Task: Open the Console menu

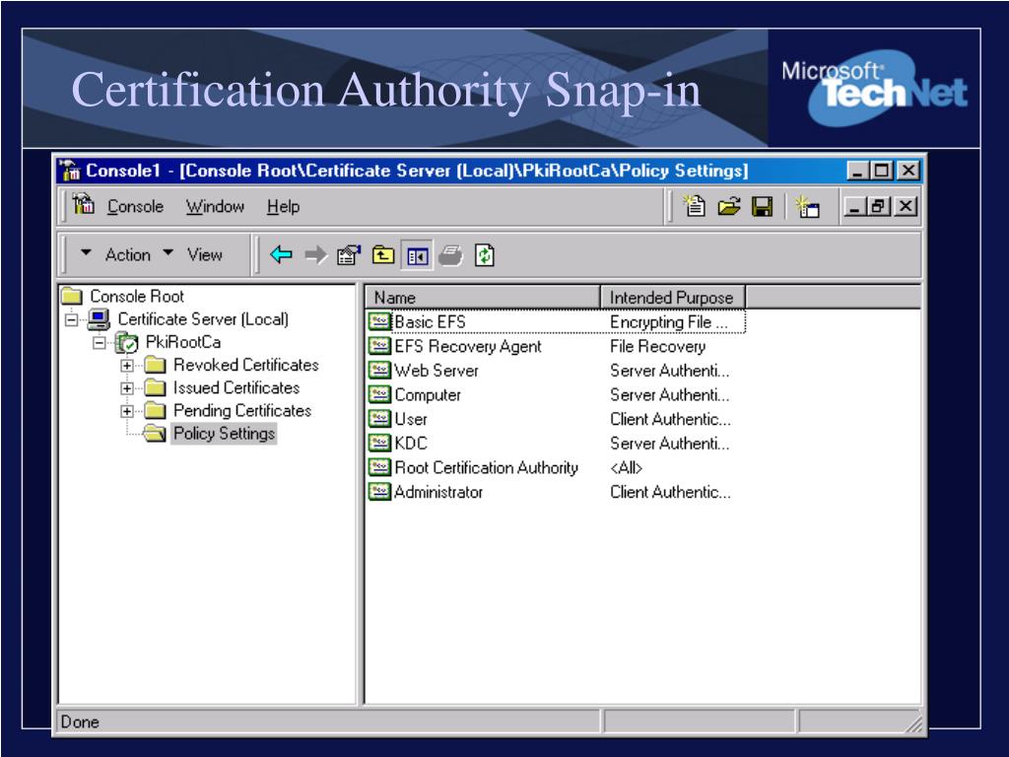Action: (x=135, y=207)
